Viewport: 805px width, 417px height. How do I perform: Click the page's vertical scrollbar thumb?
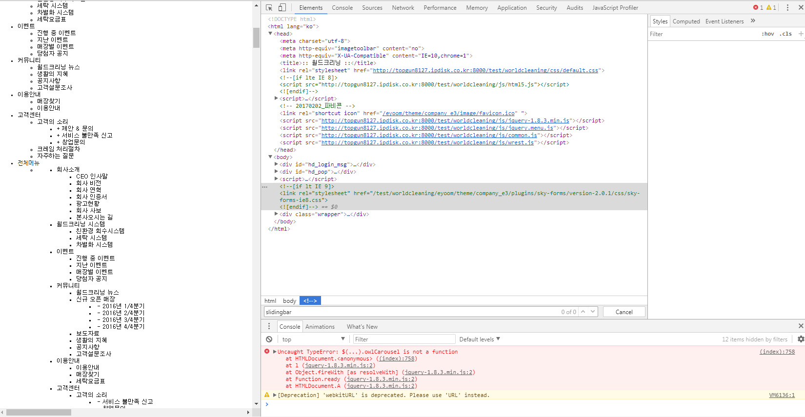tap(256, 38)
